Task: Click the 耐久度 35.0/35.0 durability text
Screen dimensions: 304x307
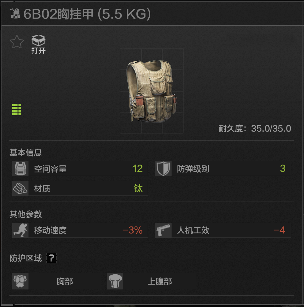Action: pos(255,129)
